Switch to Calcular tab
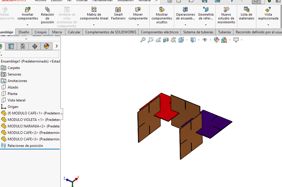Image resolution: width=282 pixels, height=187 pixels. (74, 32)
